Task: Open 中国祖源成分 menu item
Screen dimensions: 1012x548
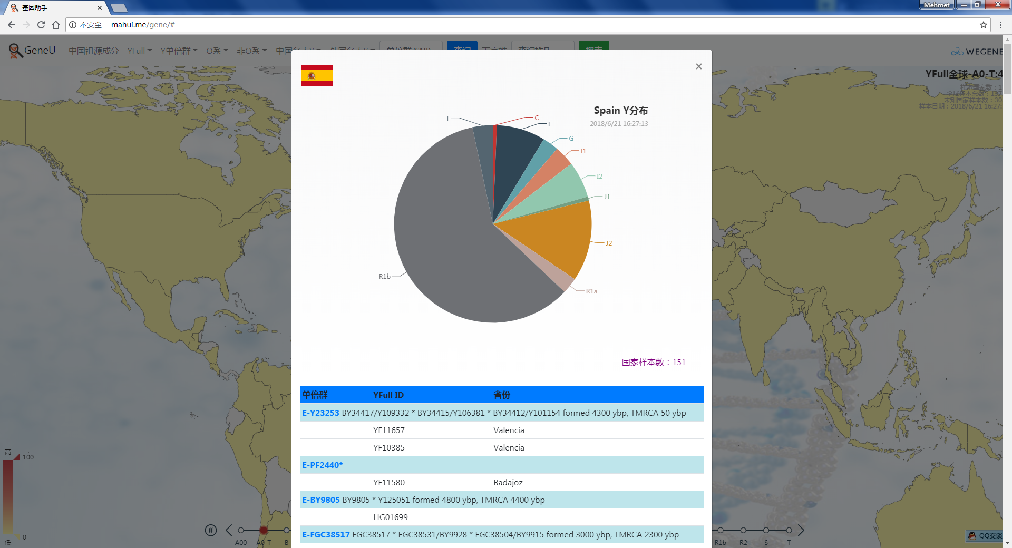Action: (x=93, y=51)
